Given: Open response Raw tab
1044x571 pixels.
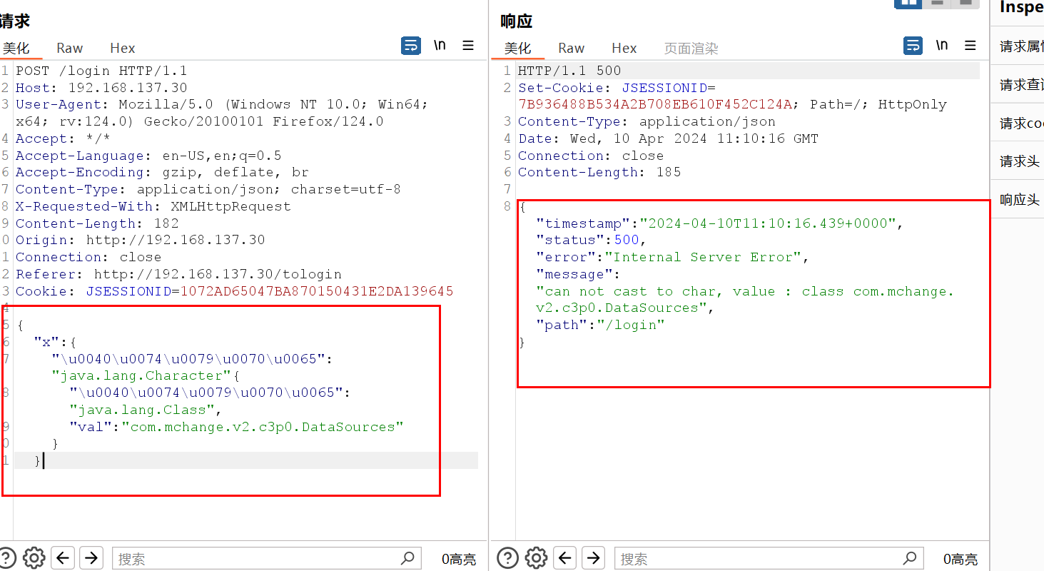Looking at the screenshot, I should (x=572, y=48).
